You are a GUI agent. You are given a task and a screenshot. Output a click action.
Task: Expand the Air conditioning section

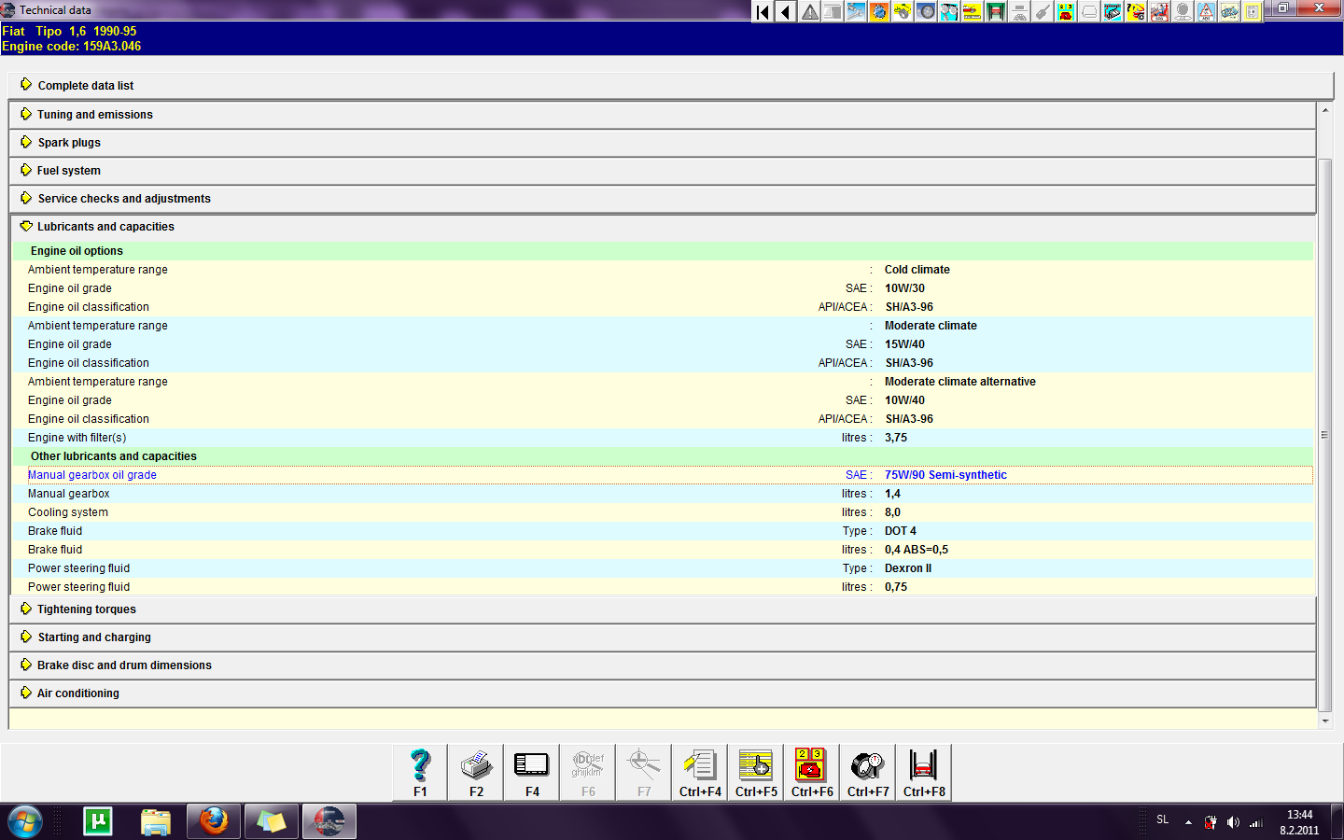(x=663, y=693)
